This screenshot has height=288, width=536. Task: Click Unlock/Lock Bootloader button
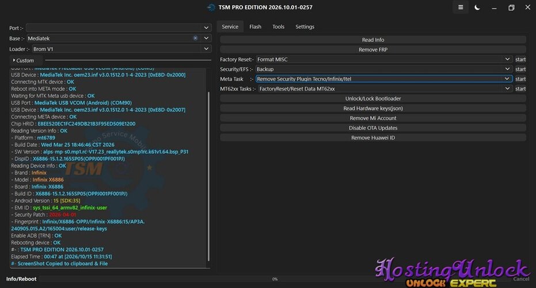(x=373, y=98)
